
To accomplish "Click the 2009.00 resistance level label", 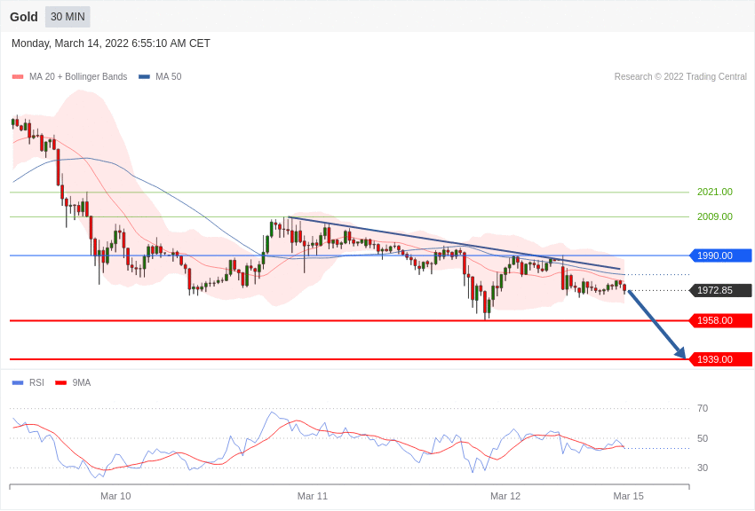I will click(x=714, y=216).
